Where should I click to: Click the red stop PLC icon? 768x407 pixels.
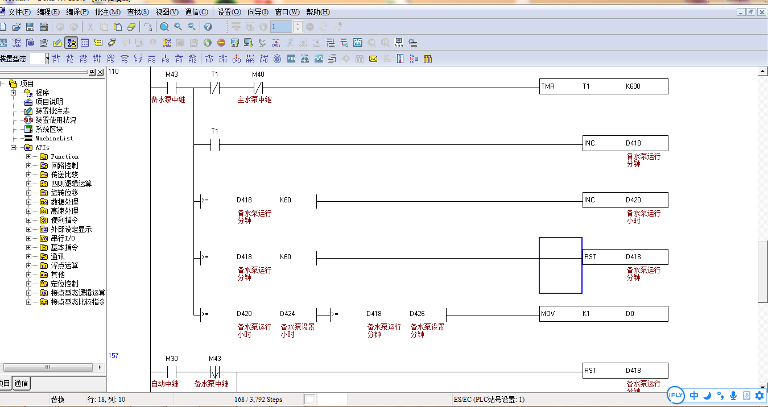tap(221, 43)
